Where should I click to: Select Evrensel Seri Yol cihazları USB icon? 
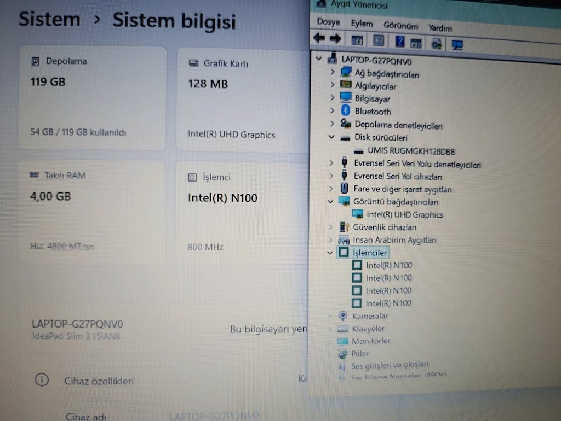tap(344, 176)
